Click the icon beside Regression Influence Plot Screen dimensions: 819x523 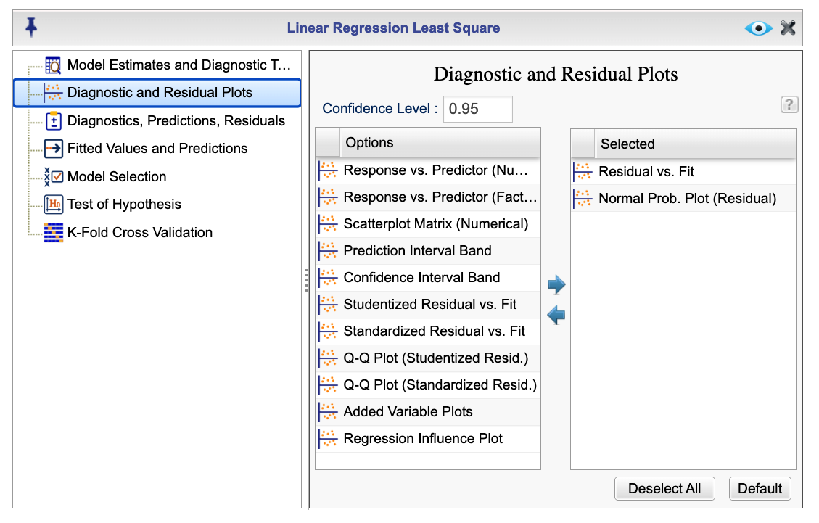tap(328, 438)
